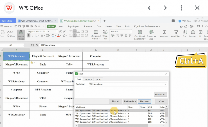Viewport: 208px width, 127px height.
Task: Click the Merge and Center icon
Action: 96,32
